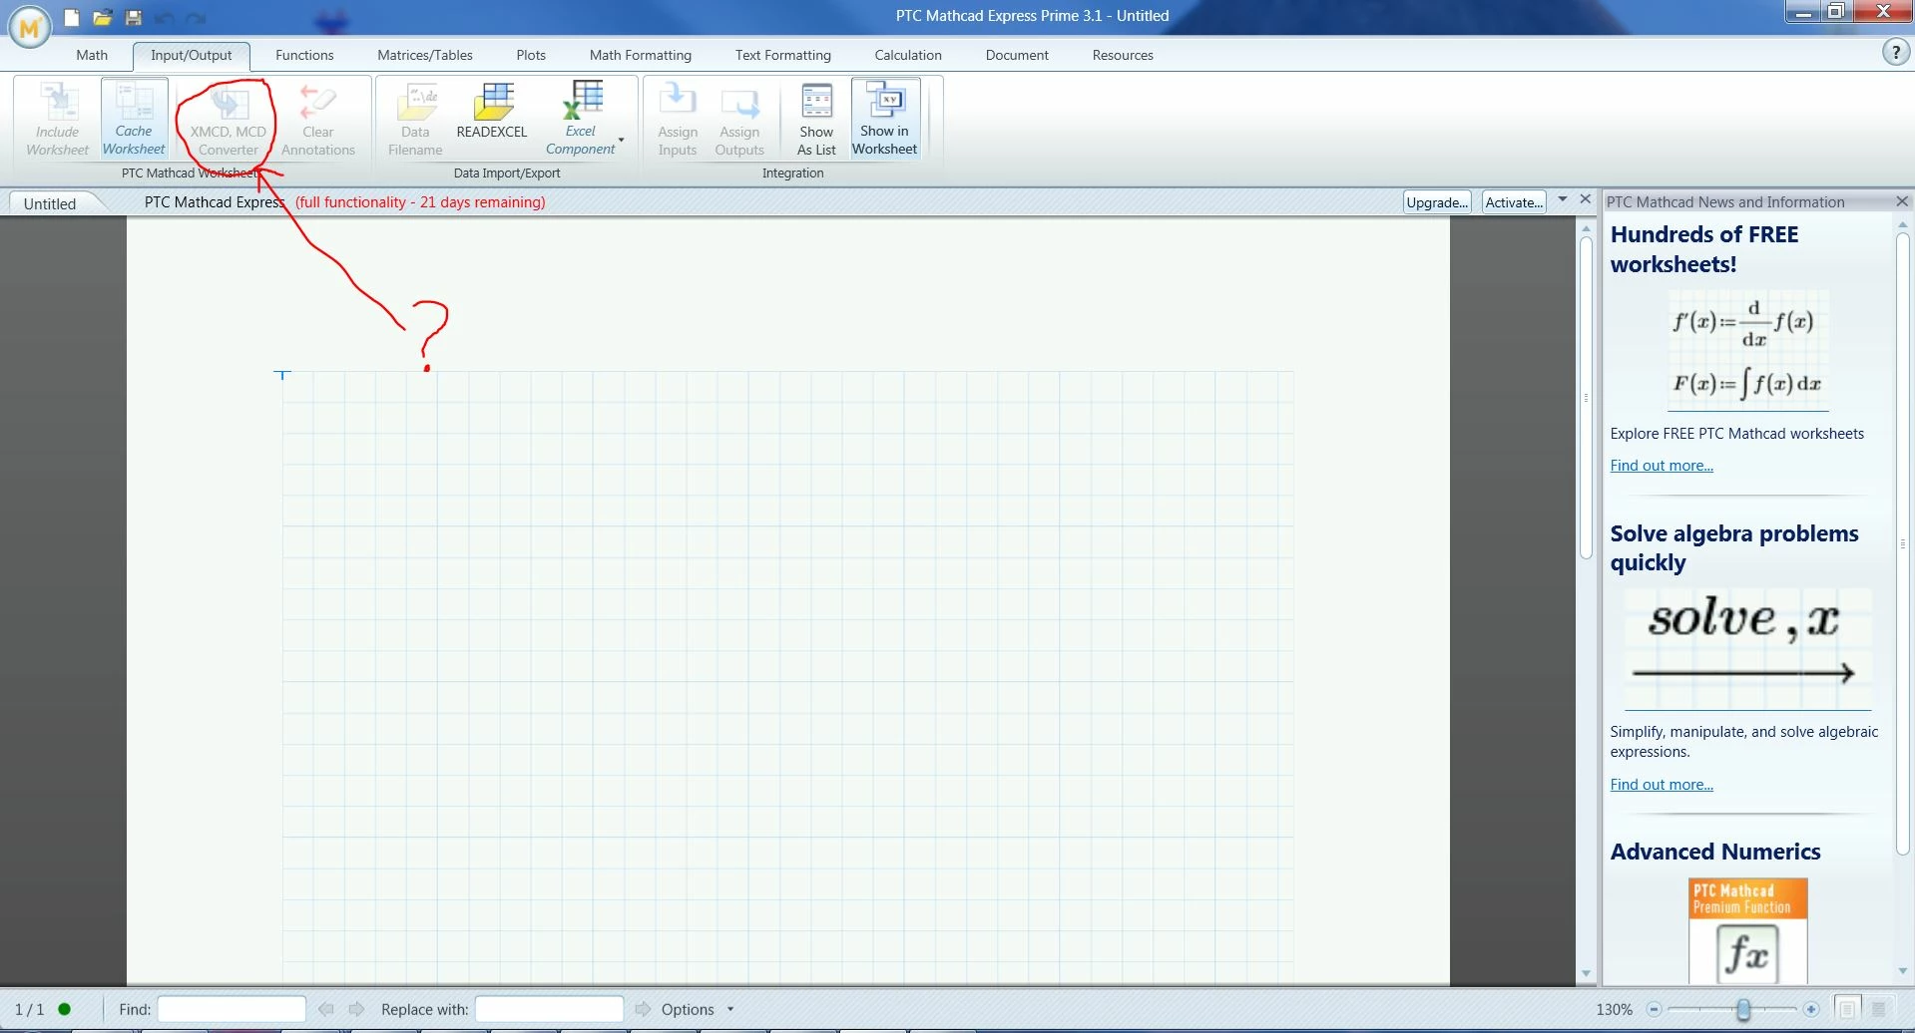Follow Find out more link under FREE worksheets
1915x1033 pixels.
1662,466
